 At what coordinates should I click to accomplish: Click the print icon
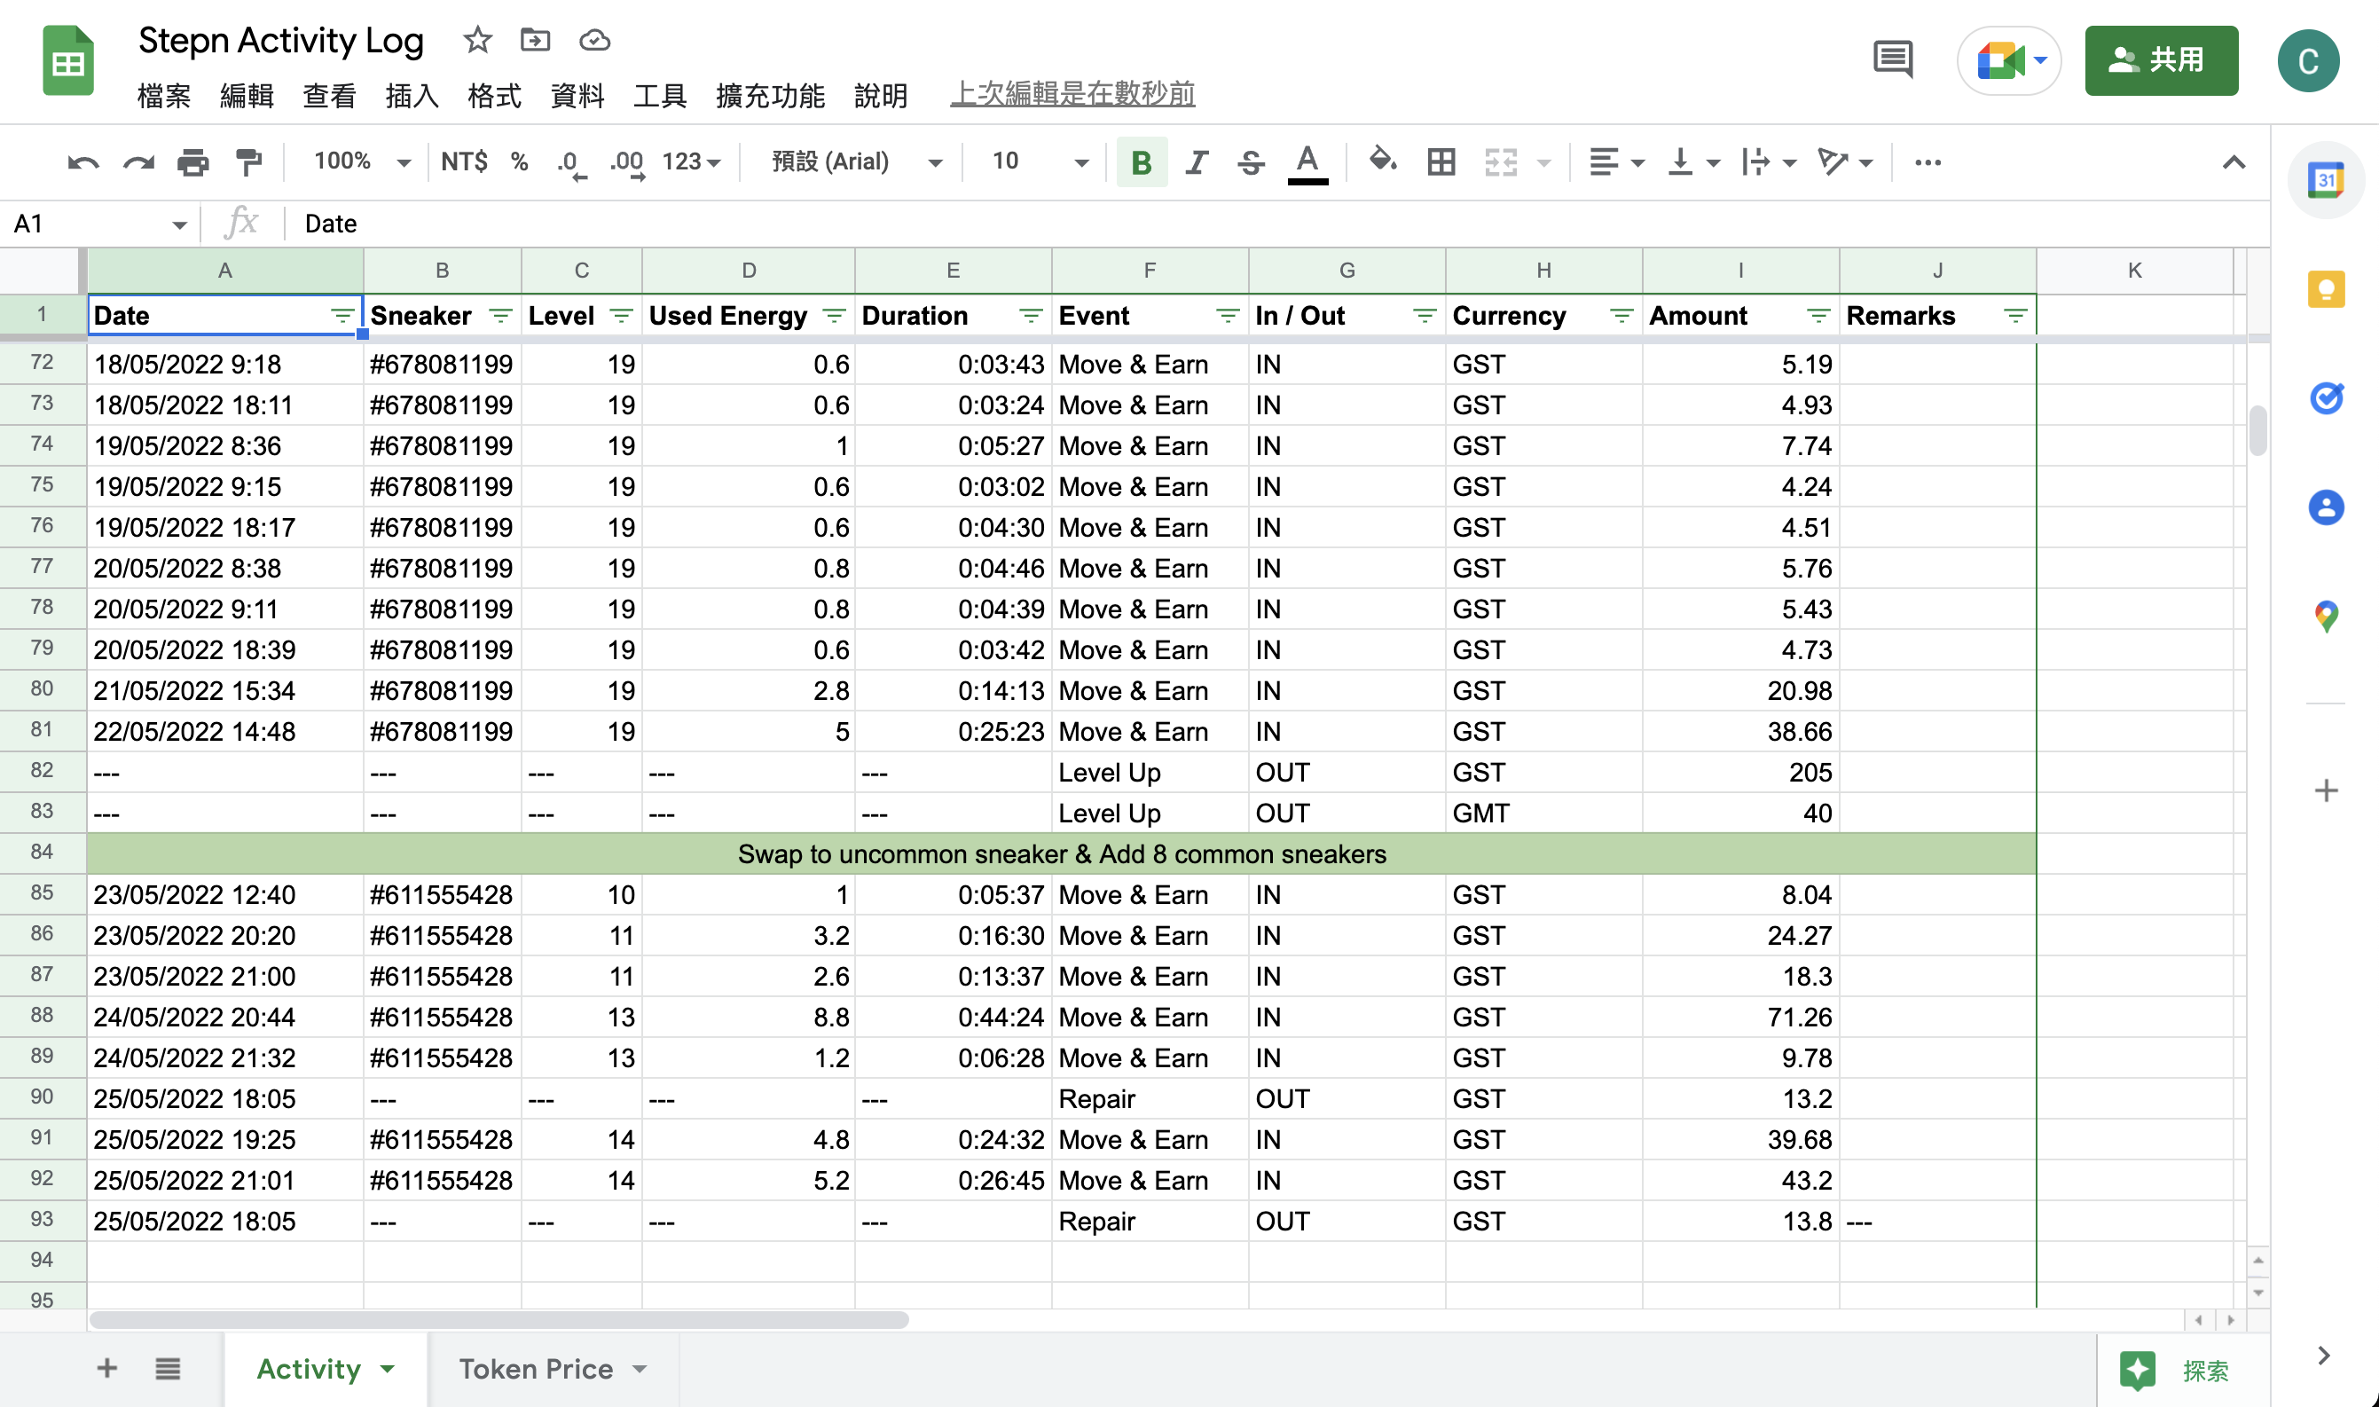(x=193, y=162)
